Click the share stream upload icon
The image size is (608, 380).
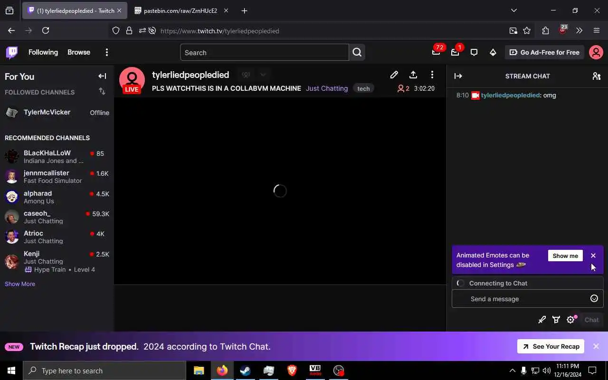click(413, 75)
